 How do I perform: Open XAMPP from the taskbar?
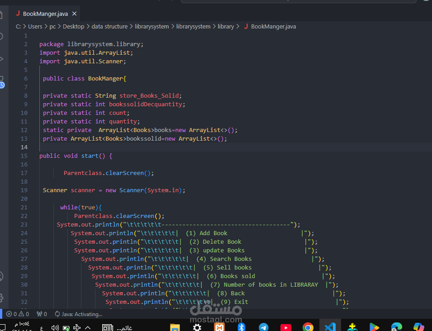[219, 327]
